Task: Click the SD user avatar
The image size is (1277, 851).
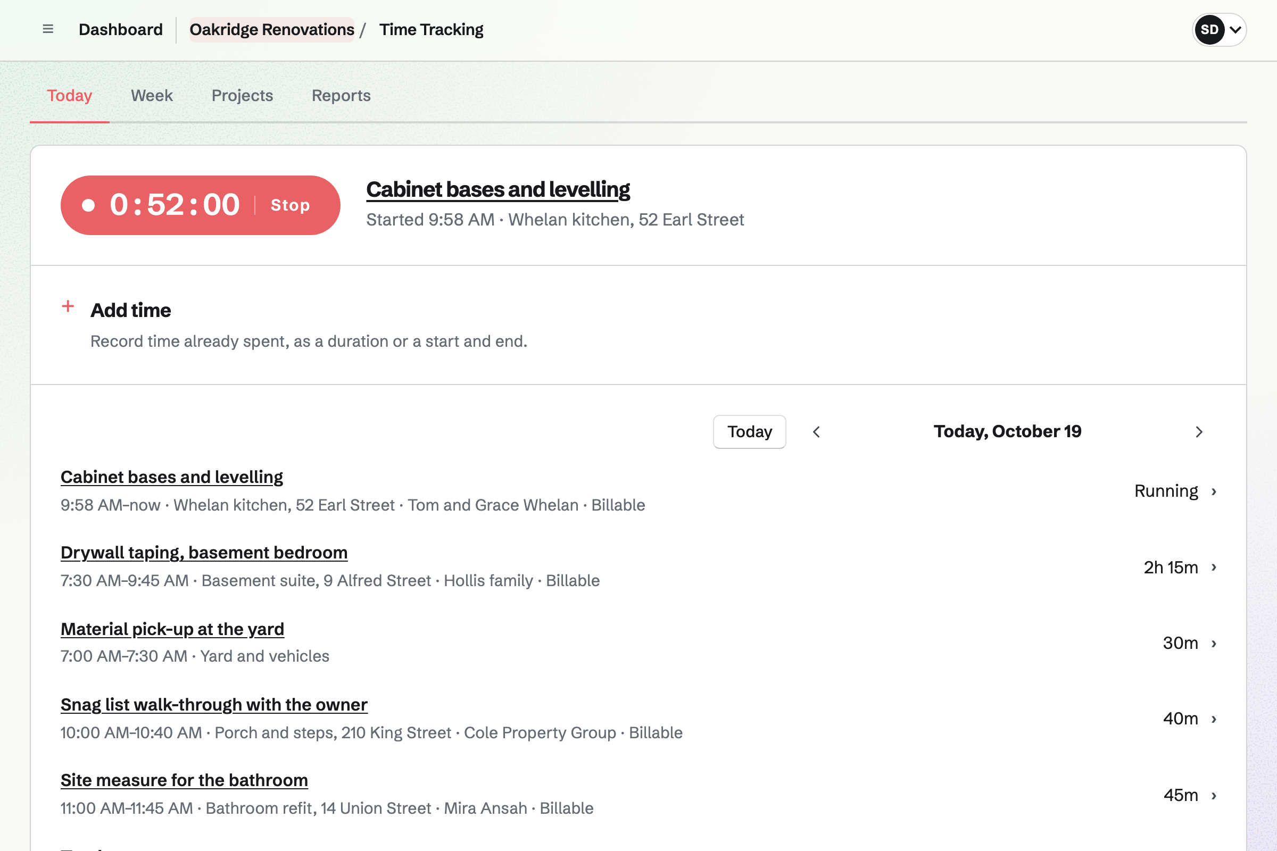Action: click(x=1209, y=30)
